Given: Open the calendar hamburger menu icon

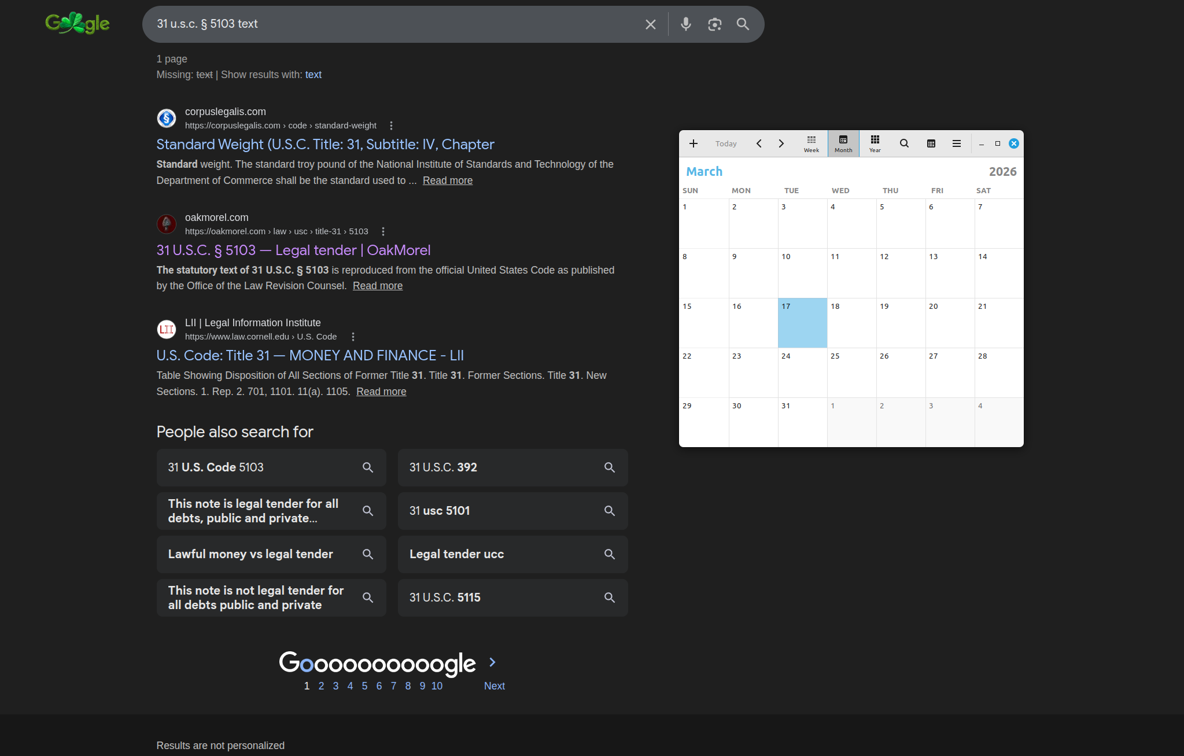Looking at the screenshot, I should tap(957, 143).
